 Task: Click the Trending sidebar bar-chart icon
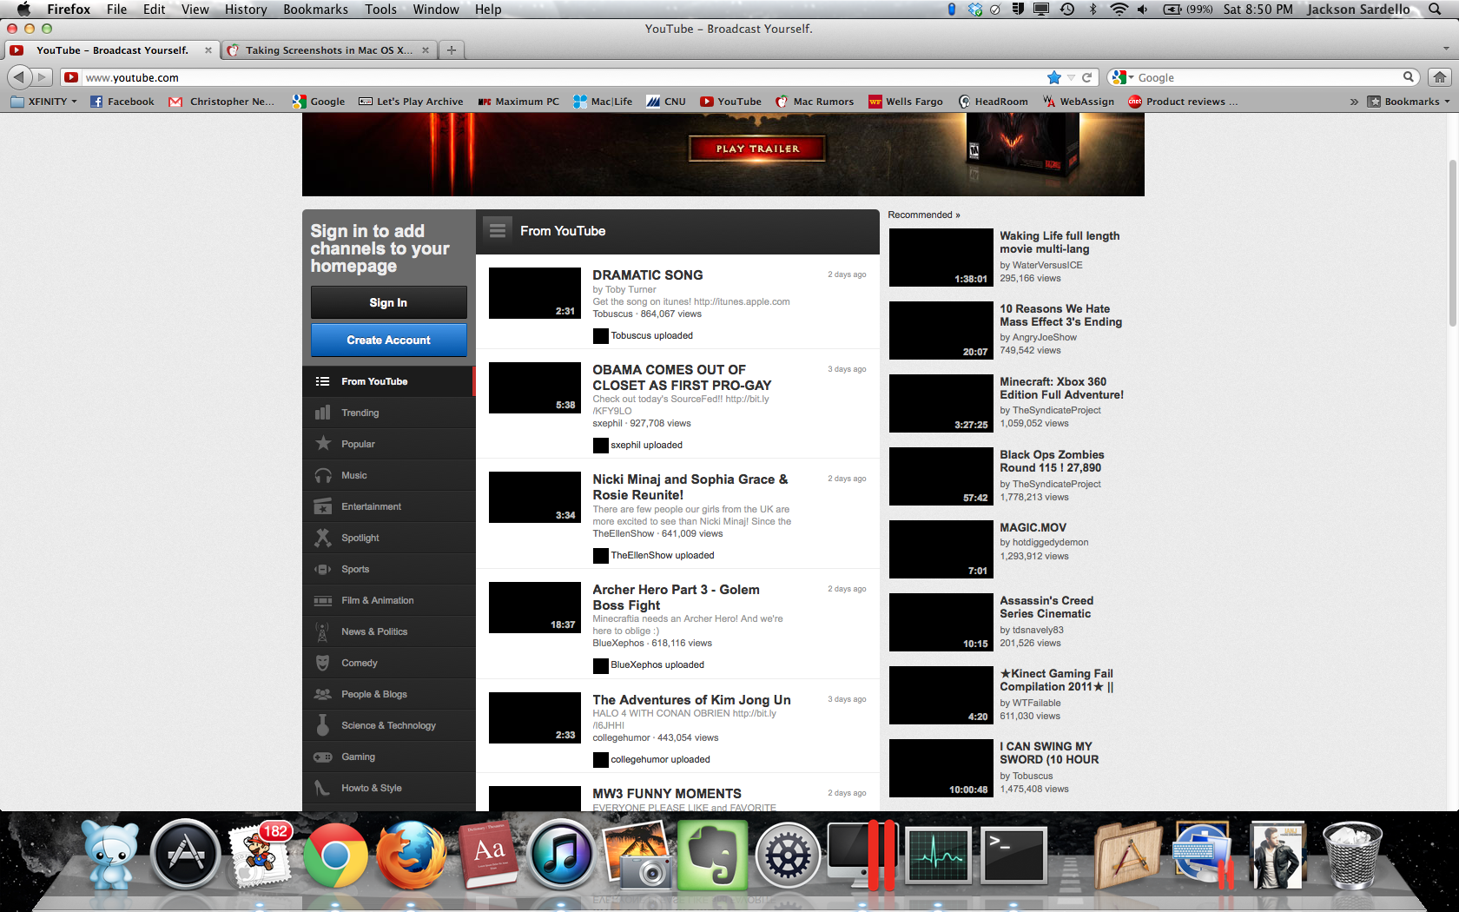[322, 413]
